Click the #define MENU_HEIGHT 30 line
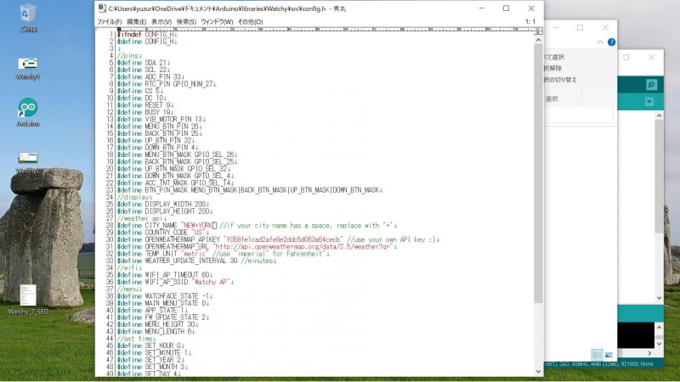 coord(158,324)
